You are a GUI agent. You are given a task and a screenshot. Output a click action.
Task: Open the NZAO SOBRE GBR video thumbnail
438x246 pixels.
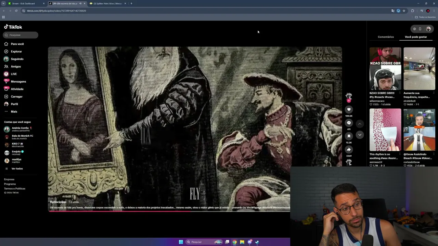tap(385, 69)
